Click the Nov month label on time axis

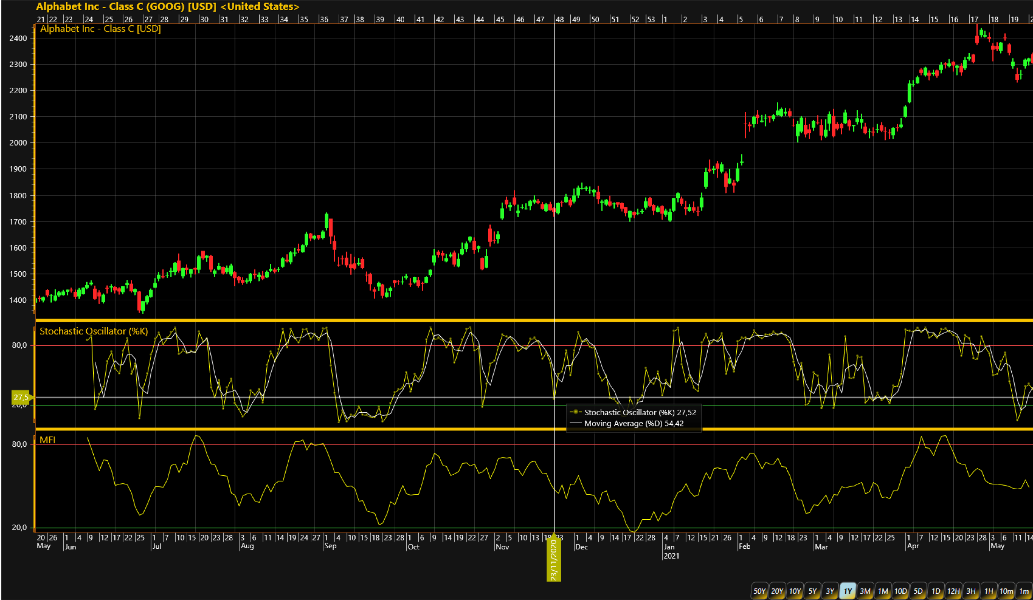pos(502,547)
